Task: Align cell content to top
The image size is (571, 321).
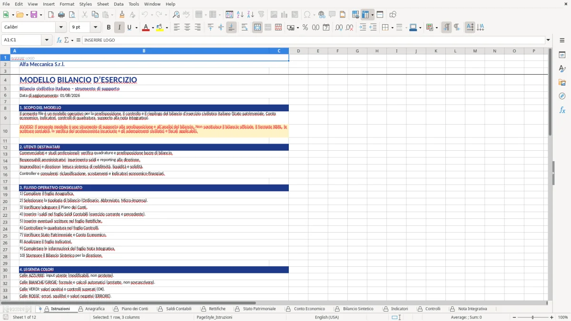Action: click(211, 28)
